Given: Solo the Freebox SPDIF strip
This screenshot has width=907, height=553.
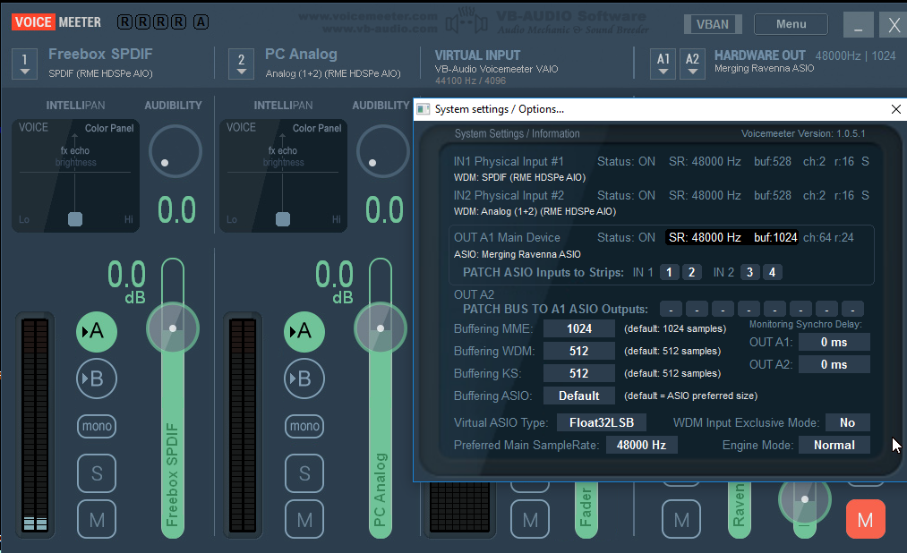Looking at the screenshot, I should pyautogui.click(x=97, y=473).
